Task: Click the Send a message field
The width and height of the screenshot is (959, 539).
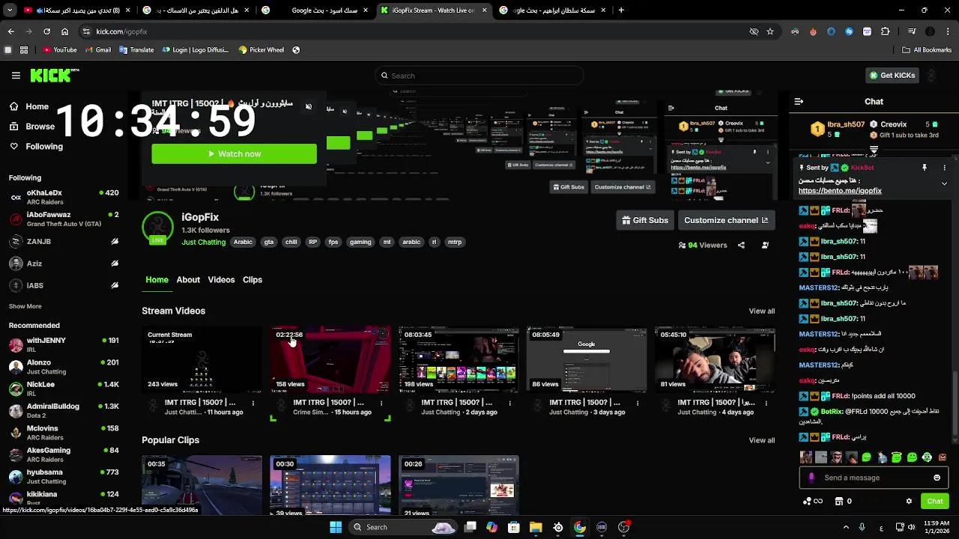Action: coord(874,478)
